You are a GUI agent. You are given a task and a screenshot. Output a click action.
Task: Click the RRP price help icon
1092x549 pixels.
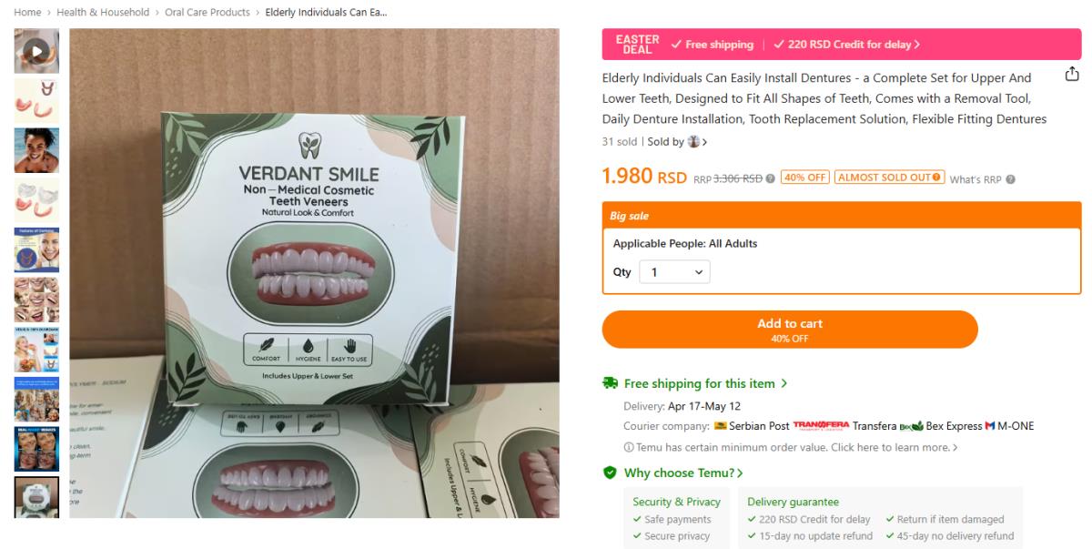pyautogui.click(x=771, y=178)
